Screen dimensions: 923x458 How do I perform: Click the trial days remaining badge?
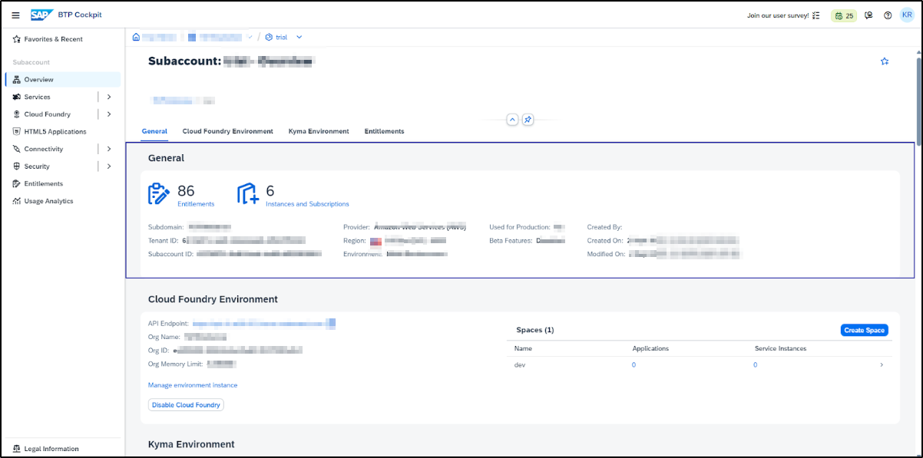845,15
